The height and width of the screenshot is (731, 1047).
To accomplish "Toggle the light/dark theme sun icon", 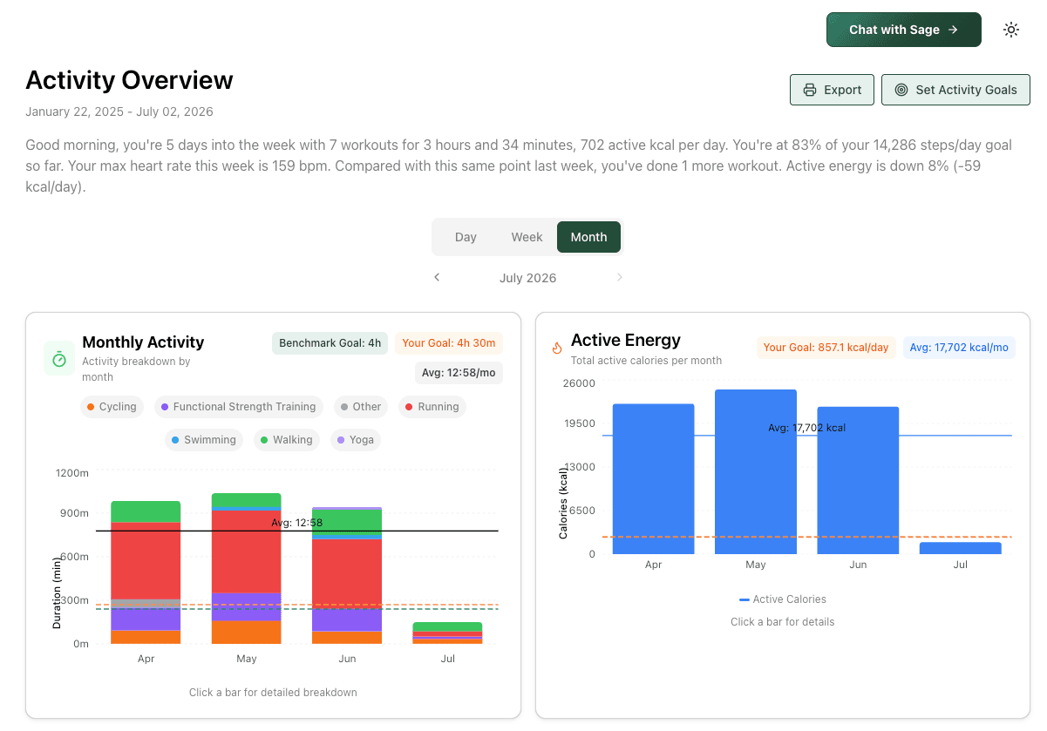I will [1011, 30].
